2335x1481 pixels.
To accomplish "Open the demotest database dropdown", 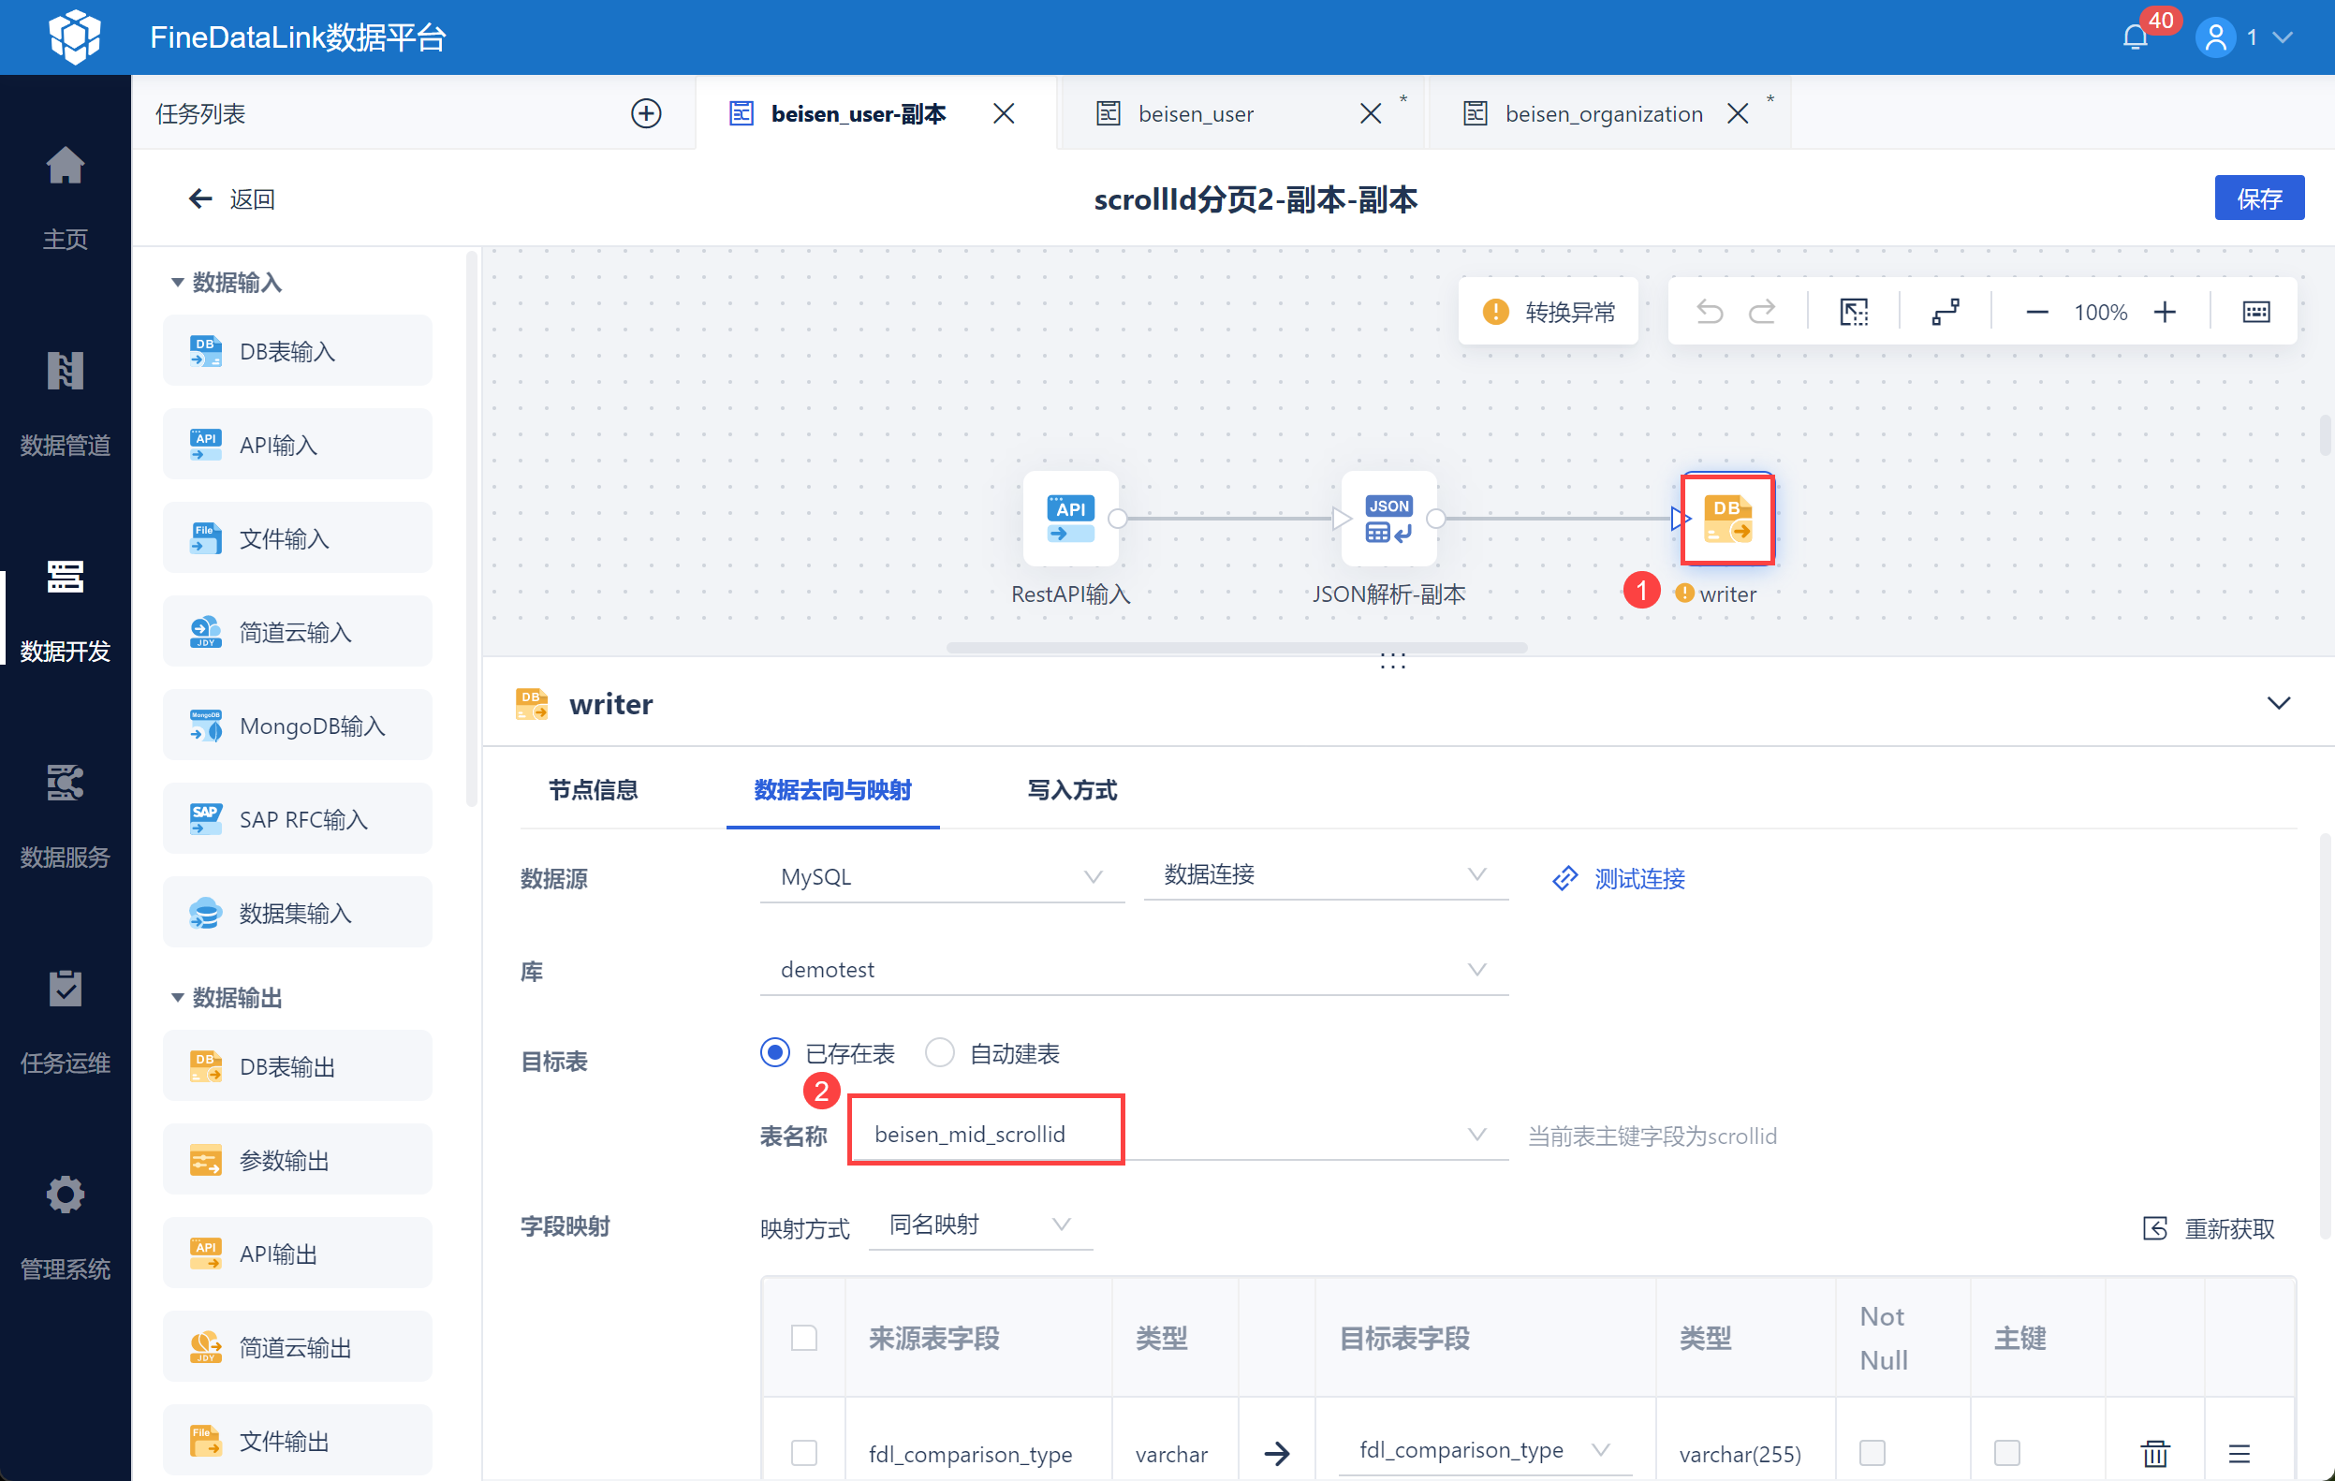I will [x=1133, y=970].
